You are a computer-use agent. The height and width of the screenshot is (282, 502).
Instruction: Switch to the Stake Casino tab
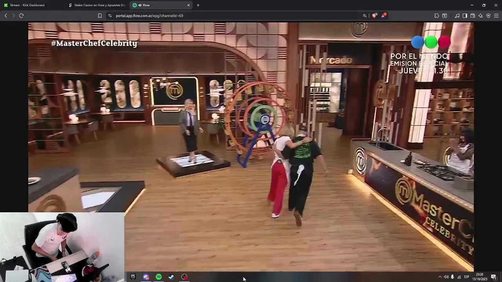pyautogui.click(x=96, y=5)
